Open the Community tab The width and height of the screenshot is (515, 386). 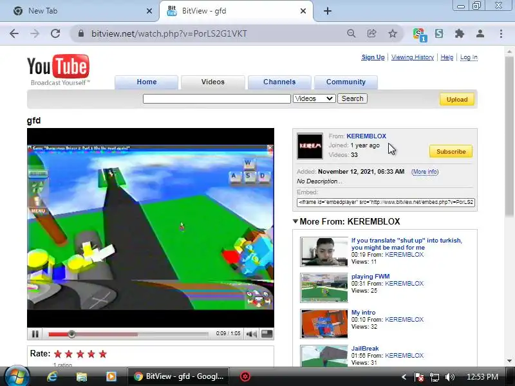coord(346,82)
